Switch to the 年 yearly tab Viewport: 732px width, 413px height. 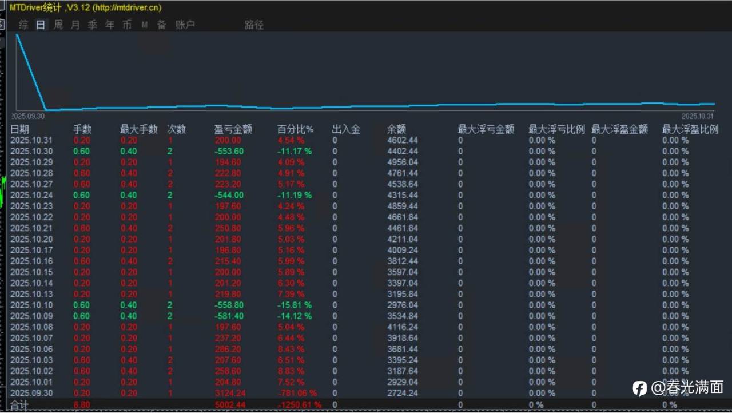click(109, 25)
